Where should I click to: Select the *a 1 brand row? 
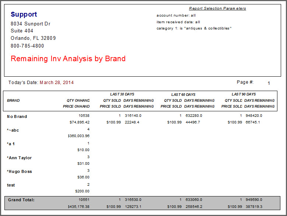tap(11, 144)
